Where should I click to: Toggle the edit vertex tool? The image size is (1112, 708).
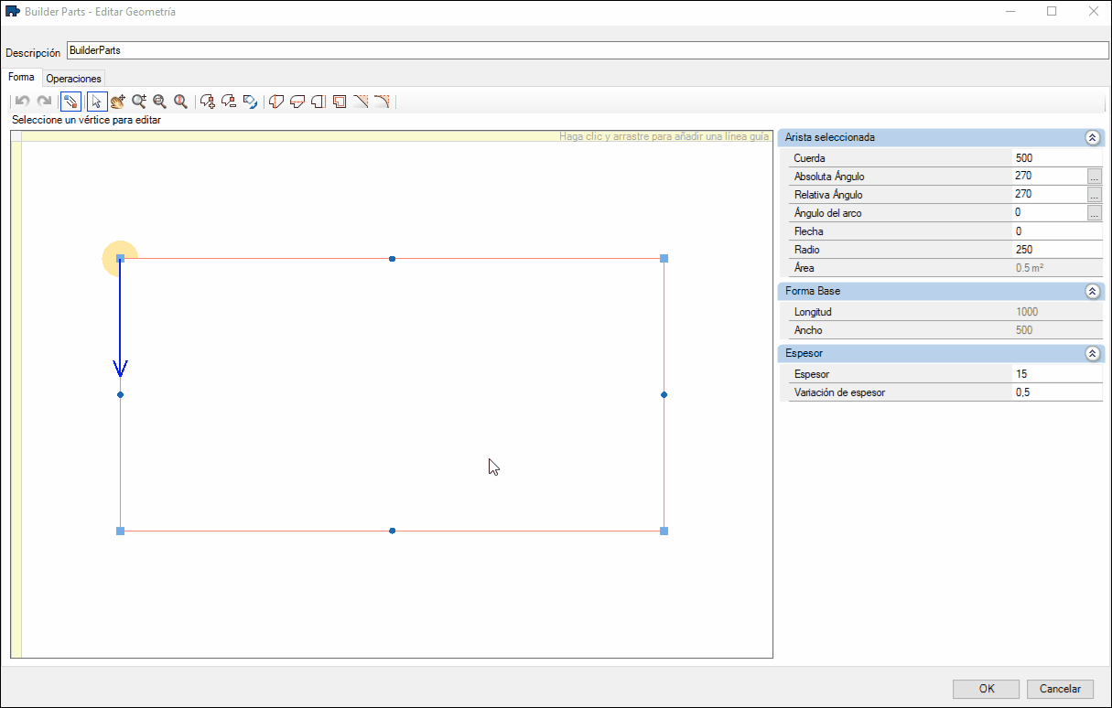70,102
